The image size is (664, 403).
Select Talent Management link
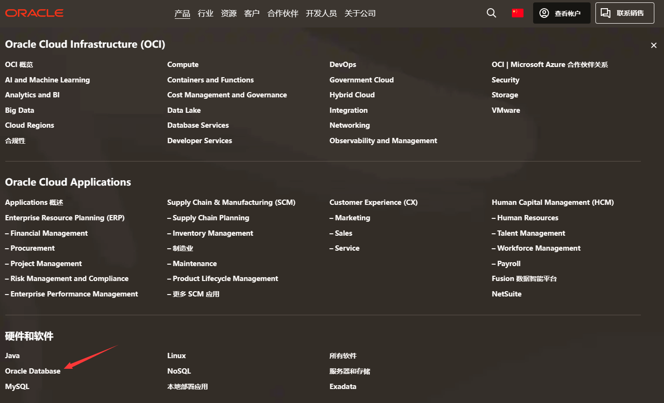pyautogui.click(x=528, y=233)
